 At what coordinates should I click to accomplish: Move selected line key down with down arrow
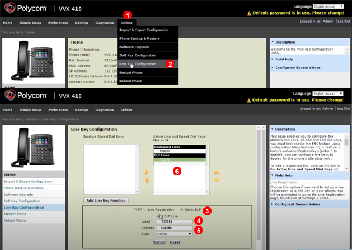pos(216,180)
